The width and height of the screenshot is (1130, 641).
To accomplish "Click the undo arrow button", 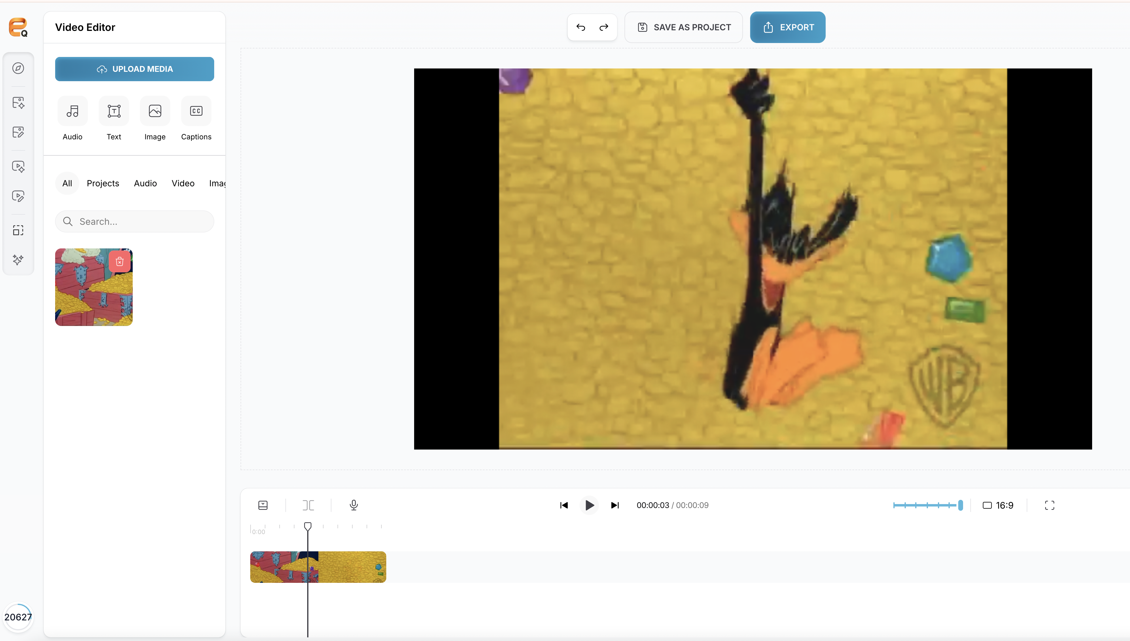I will 581,27.
